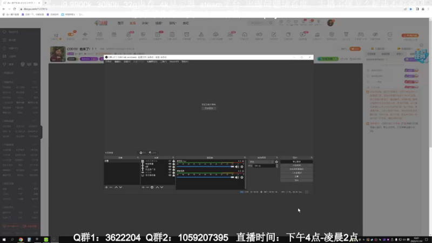432x243 pixels.
Task: Move the scene down in OBS Scenes panel
Action: [x=120, y=187]
